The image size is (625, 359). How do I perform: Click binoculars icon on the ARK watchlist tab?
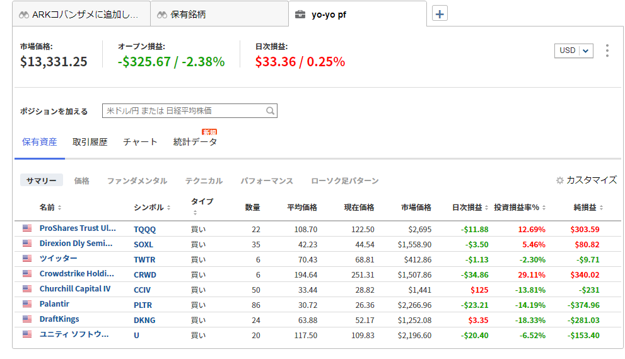pos(24,15)
